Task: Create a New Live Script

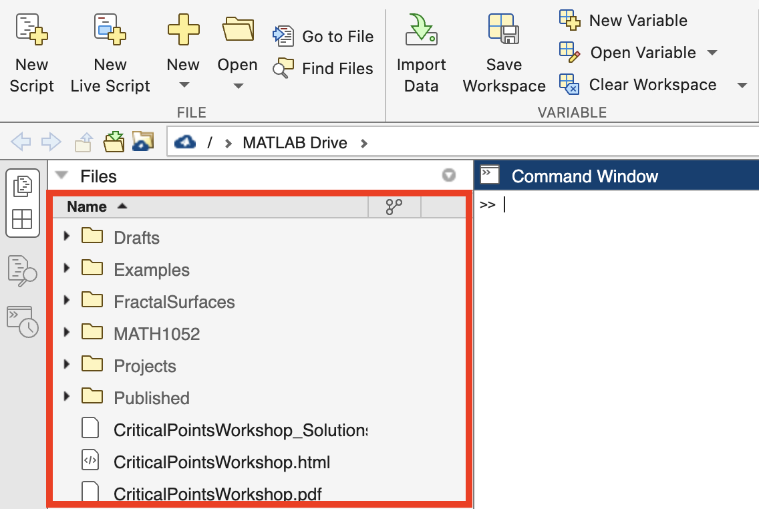Action: click(x=110, y=53)
